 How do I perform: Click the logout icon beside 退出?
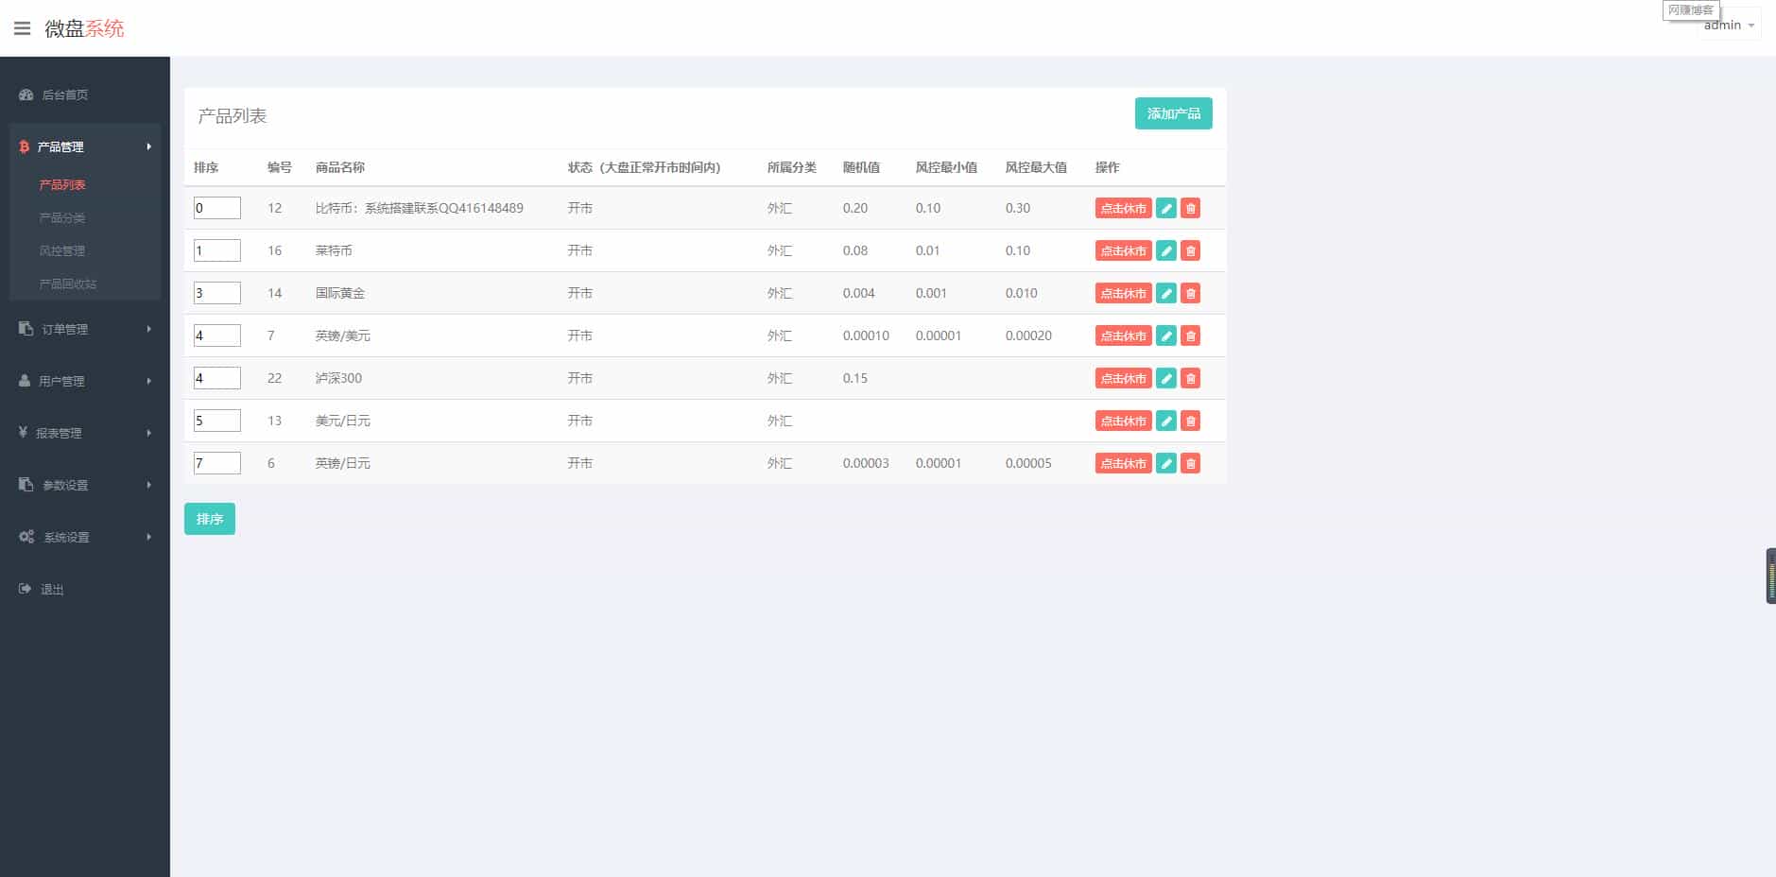click(24, 589)
